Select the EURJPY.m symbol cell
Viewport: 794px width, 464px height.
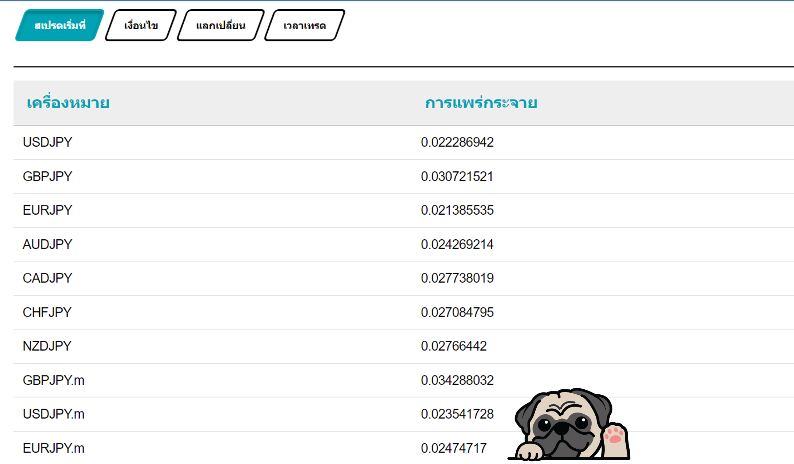(x=54, y=448)
